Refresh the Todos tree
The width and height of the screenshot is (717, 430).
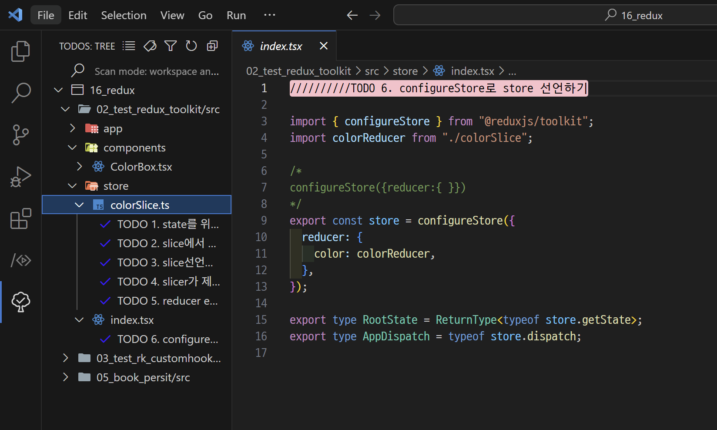coord(191,46)
